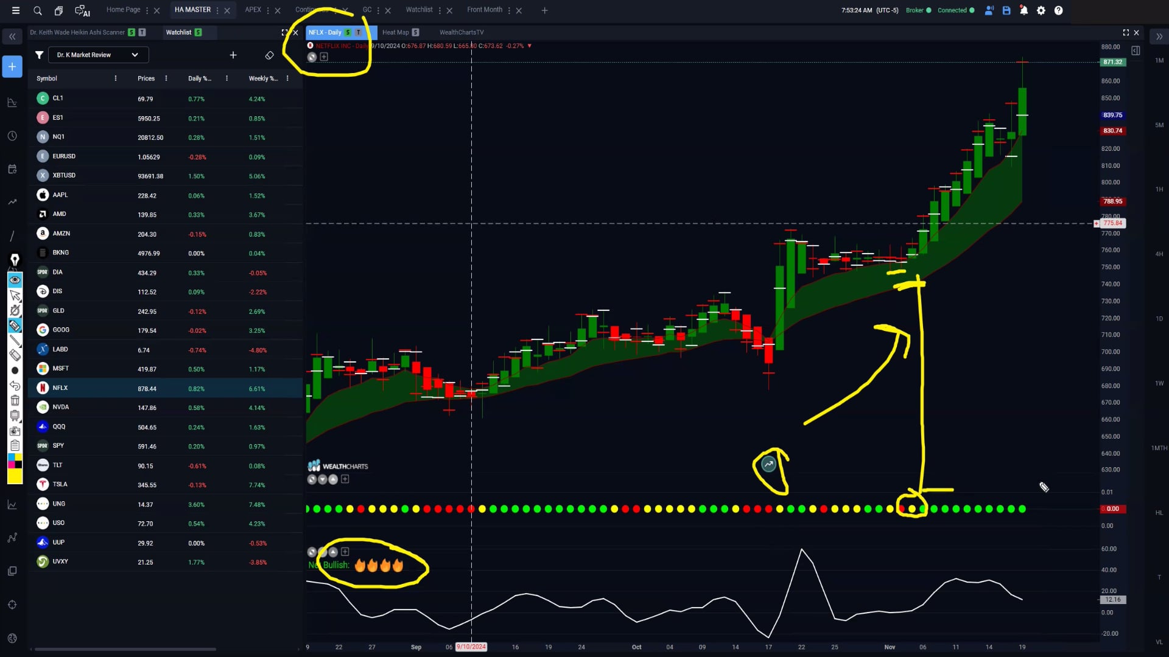Open the AI chat assistant icon
The width and height of the screenshot is (1169, 657).
click(82, 10)
